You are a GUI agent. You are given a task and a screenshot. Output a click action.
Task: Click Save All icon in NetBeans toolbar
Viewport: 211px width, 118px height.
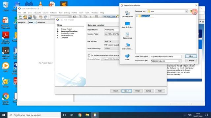35,17
